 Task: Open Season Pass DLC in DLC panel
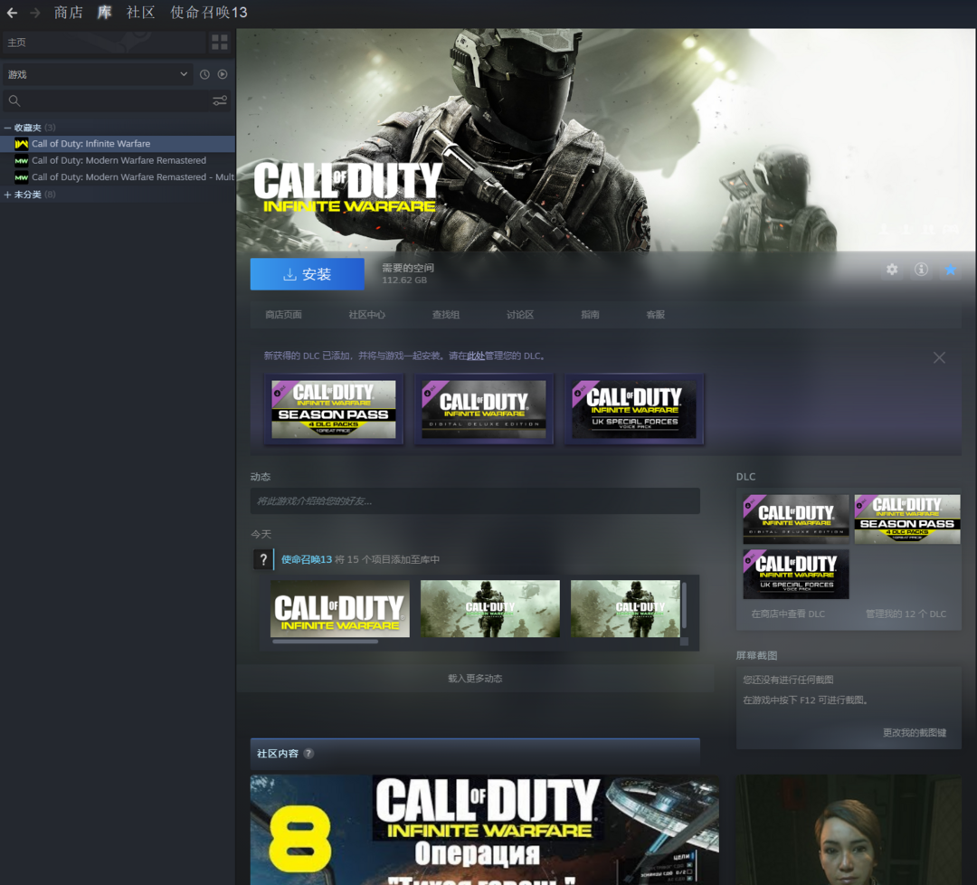[907, 519]
